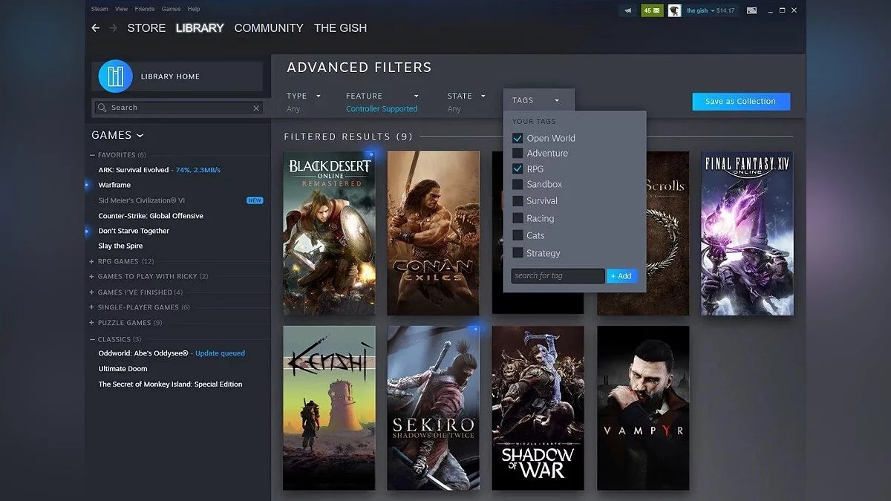Enable the Survival tag checkbox
Screen dimensions: 891x501
click(518, 200)
